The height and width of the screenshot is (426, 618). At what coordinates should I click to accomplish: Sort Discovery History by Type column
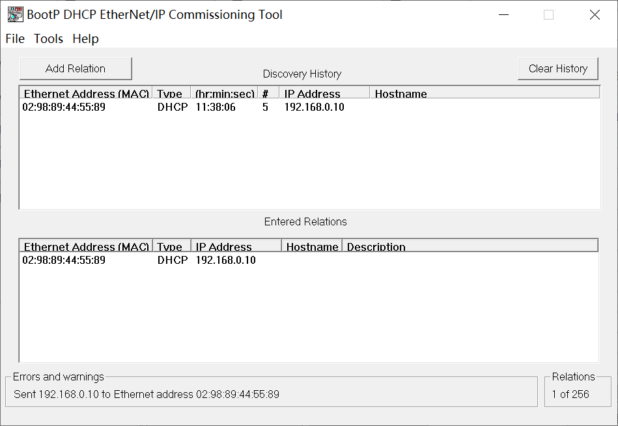171,93
